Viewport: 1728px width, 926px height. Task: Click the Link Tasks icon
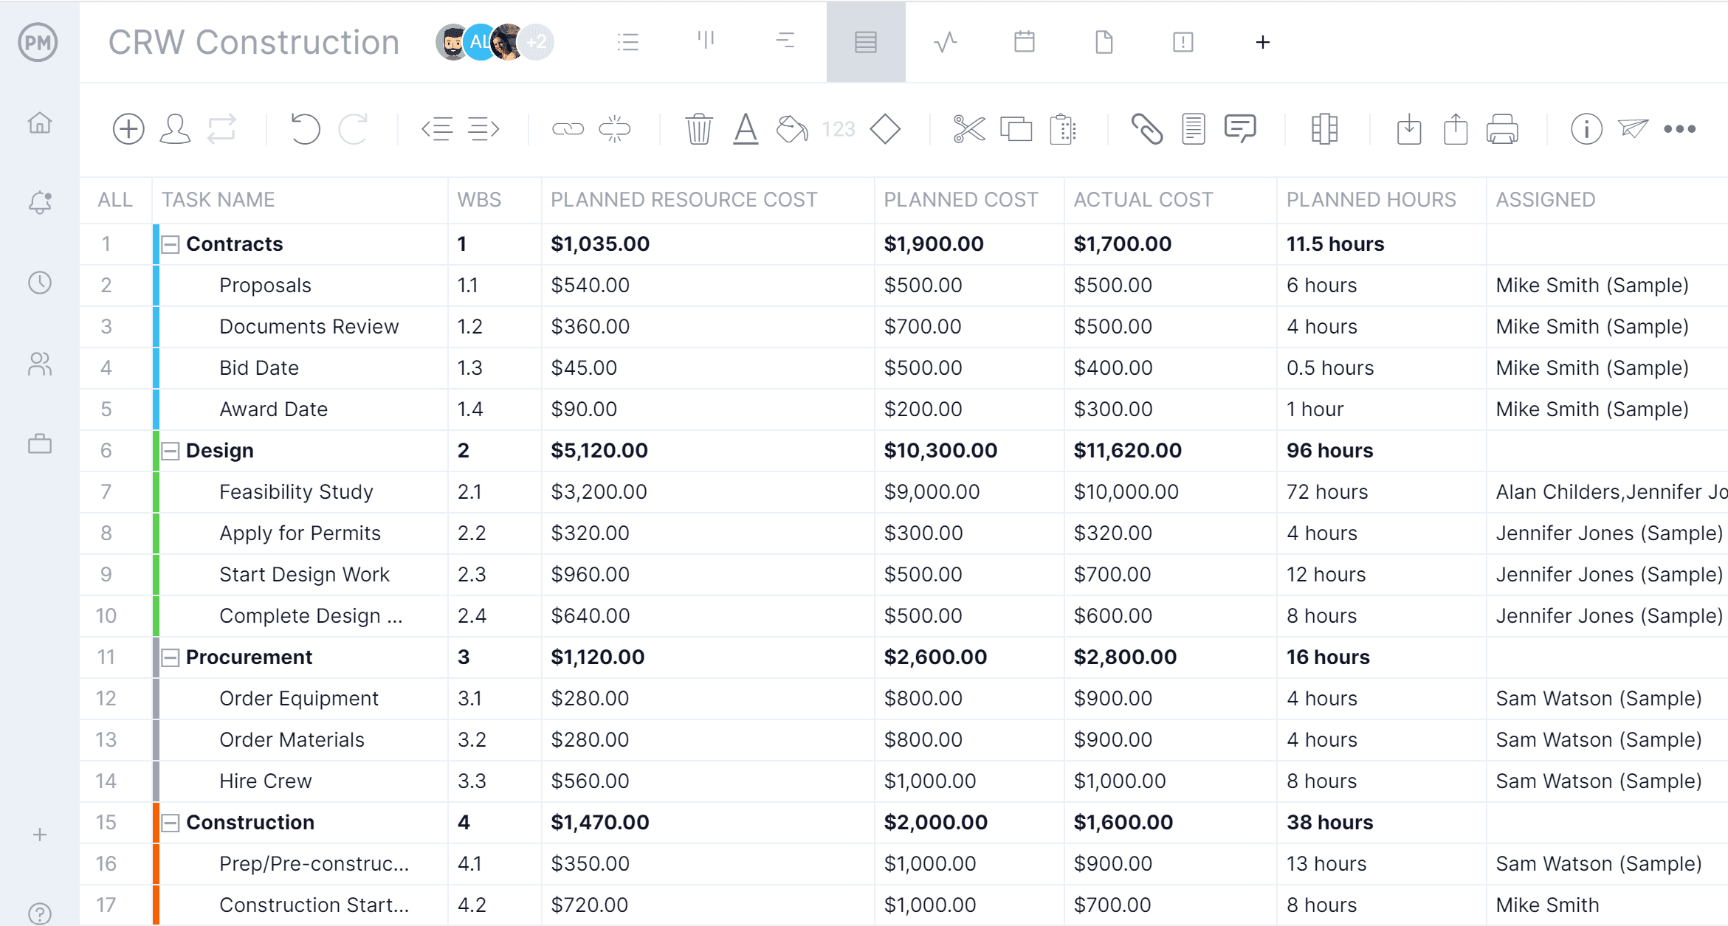click(x=568, y=128)
